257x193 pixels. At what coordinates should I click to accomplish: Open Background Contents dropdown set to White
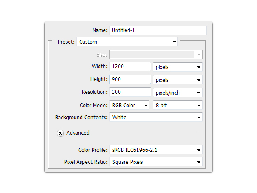[156, 117]
